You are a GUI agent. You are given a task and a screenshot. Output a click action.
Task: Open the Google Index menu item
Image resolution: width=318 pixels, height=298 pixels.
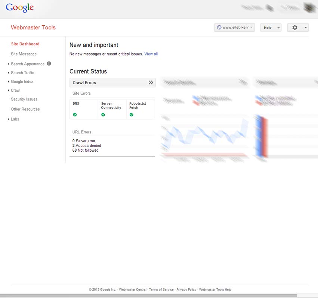click(x=22, y=82)
